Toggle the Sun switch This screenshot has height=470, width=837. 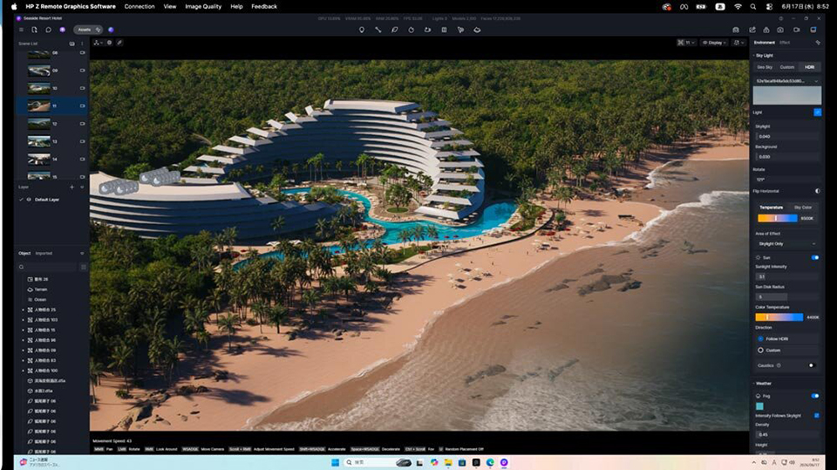815,257
